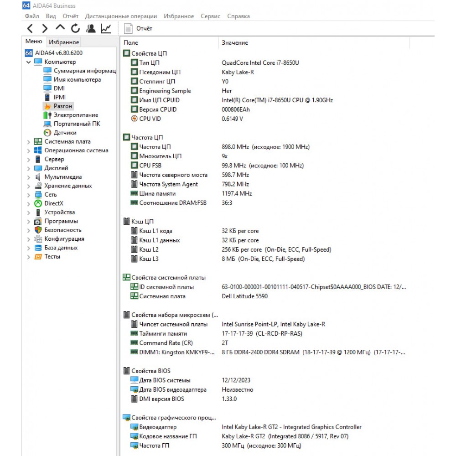Open Суммарная информация in the tree
This screenshot has width=456, height=456.
(85, 71)
